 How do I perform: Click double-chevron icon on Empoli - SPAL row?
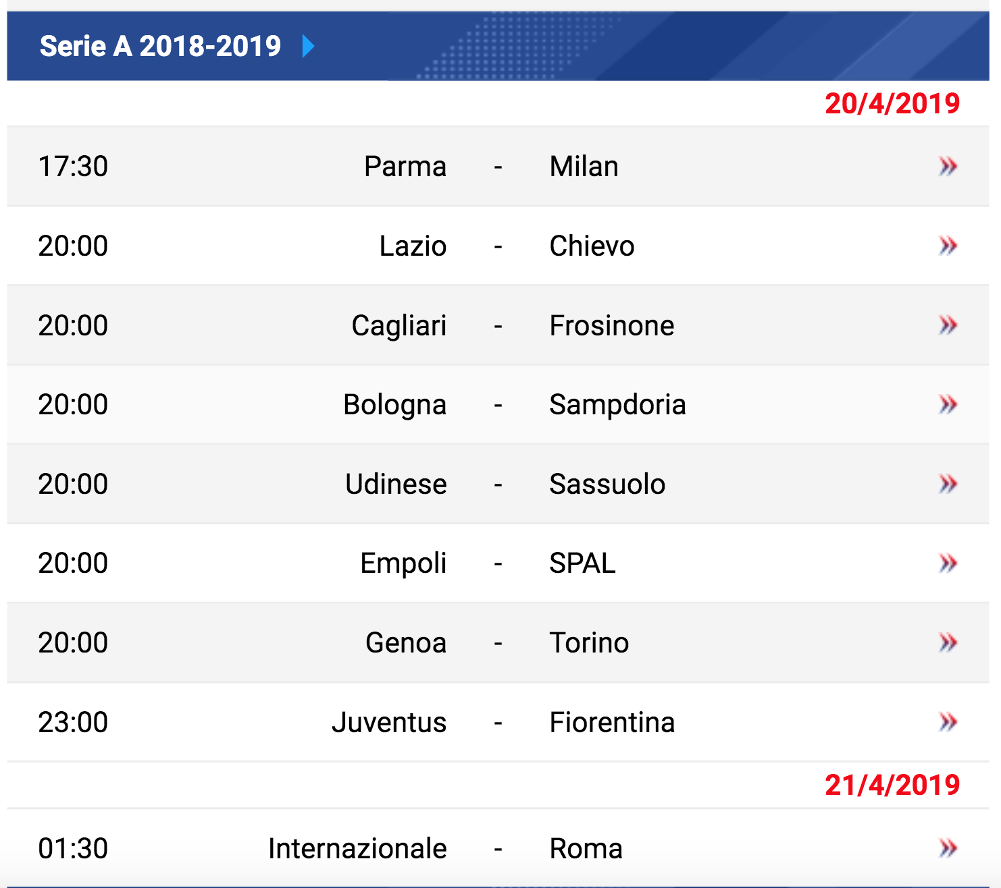click(948, 563)
